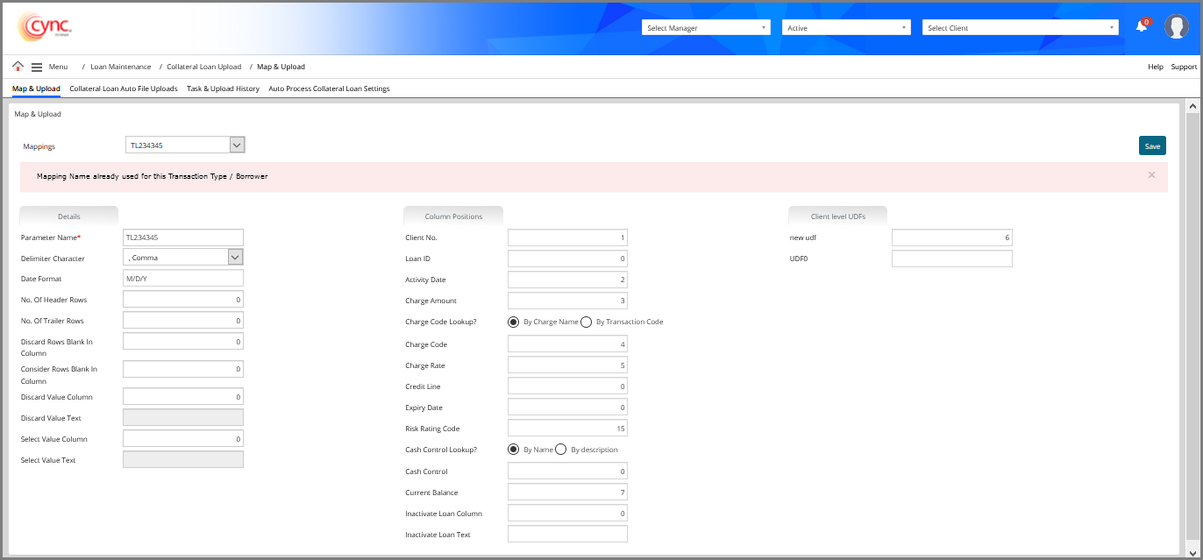
Task: Switch to Task & Upload History tab
Action: pyautogui.click(x=223, y=89)
